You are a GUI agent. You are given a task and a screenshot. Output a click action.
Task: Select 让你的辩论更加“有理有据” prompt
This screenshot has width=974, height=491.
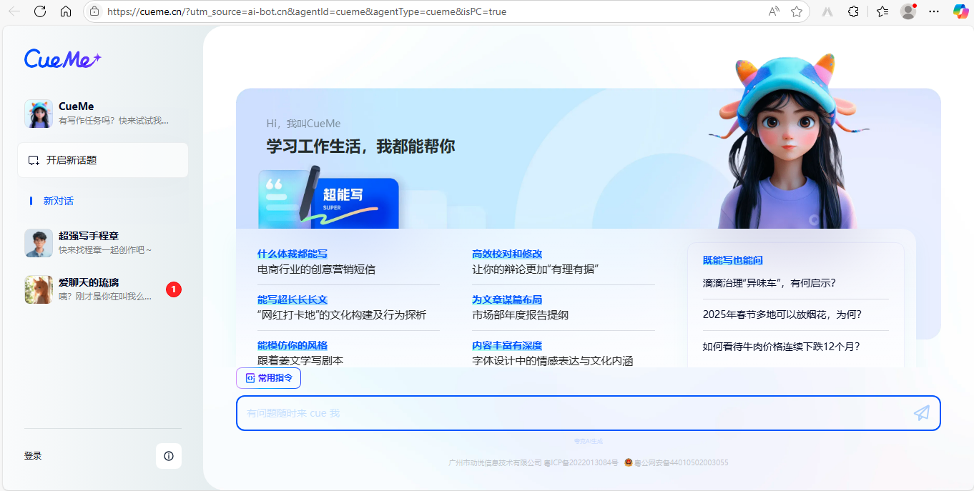tap(535, 269)
